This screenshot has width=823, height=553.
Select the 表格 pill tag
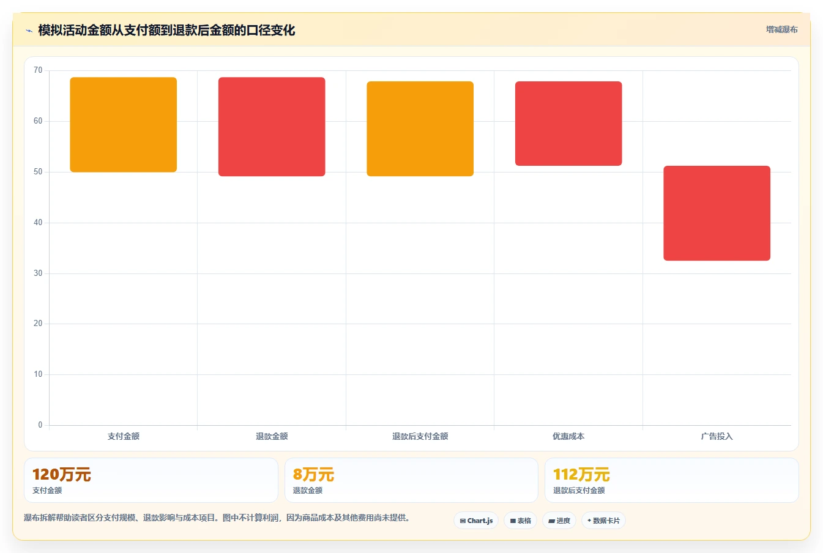tap(520, 521)
